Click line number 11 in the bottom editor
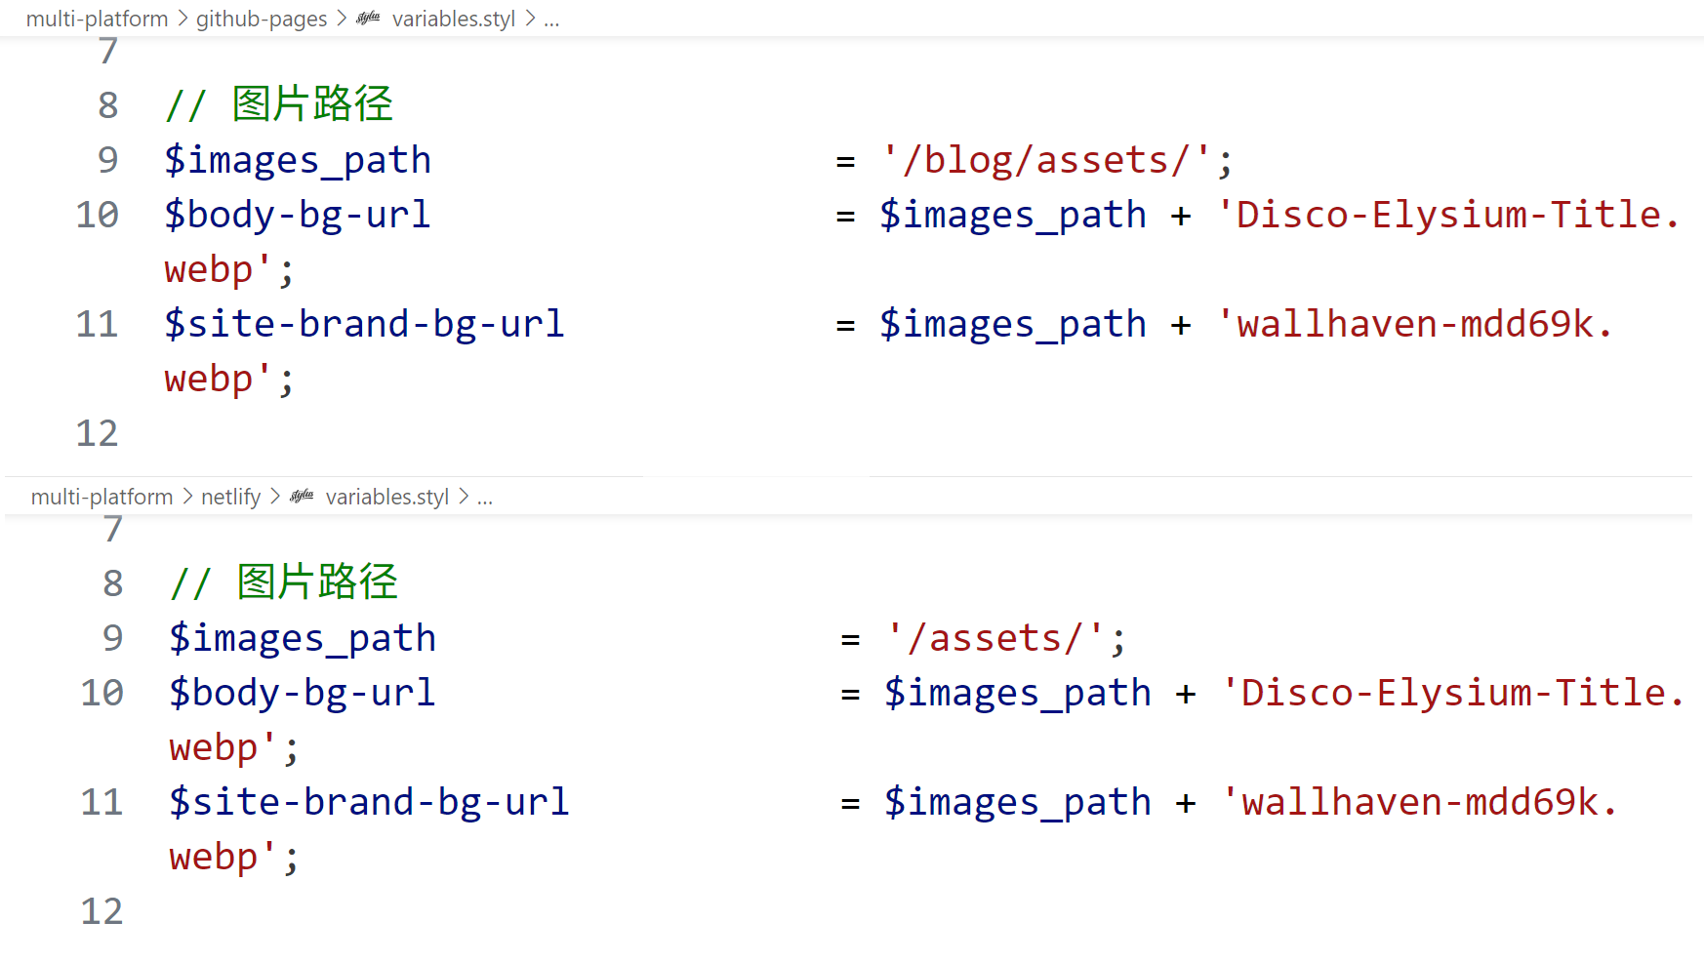Viewport: 1704px width, 962px height. (x=101, y=802)
